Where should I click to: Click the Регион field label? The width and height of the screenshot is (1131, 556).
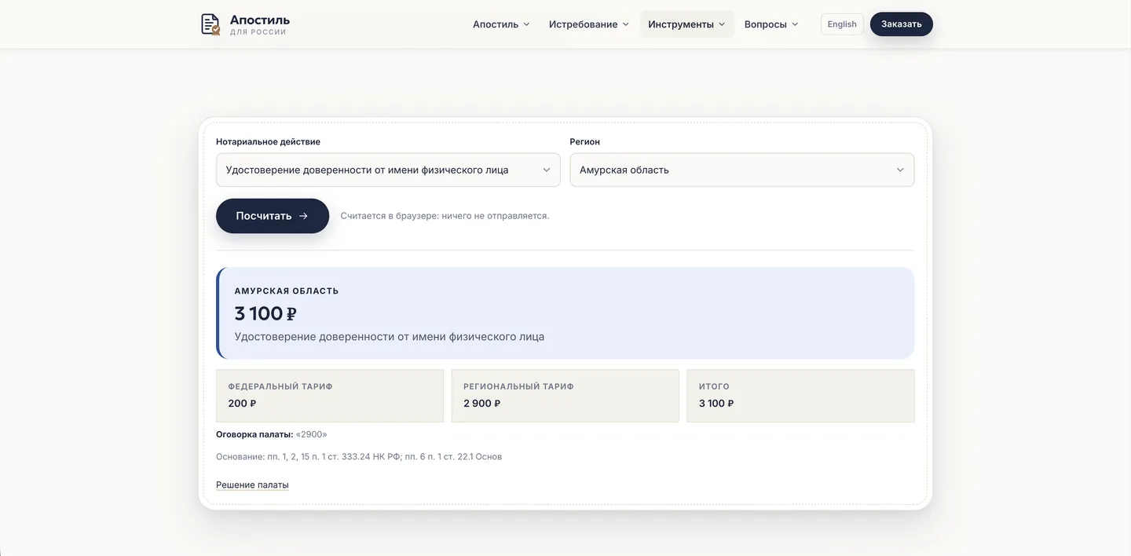[x=585, y=142]
